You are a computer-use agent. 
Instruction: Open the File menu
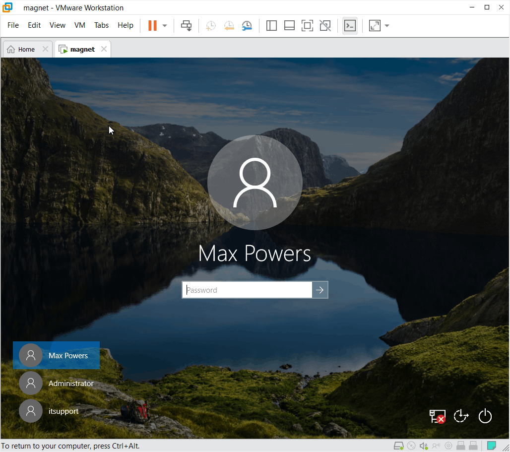coord(13,25)
